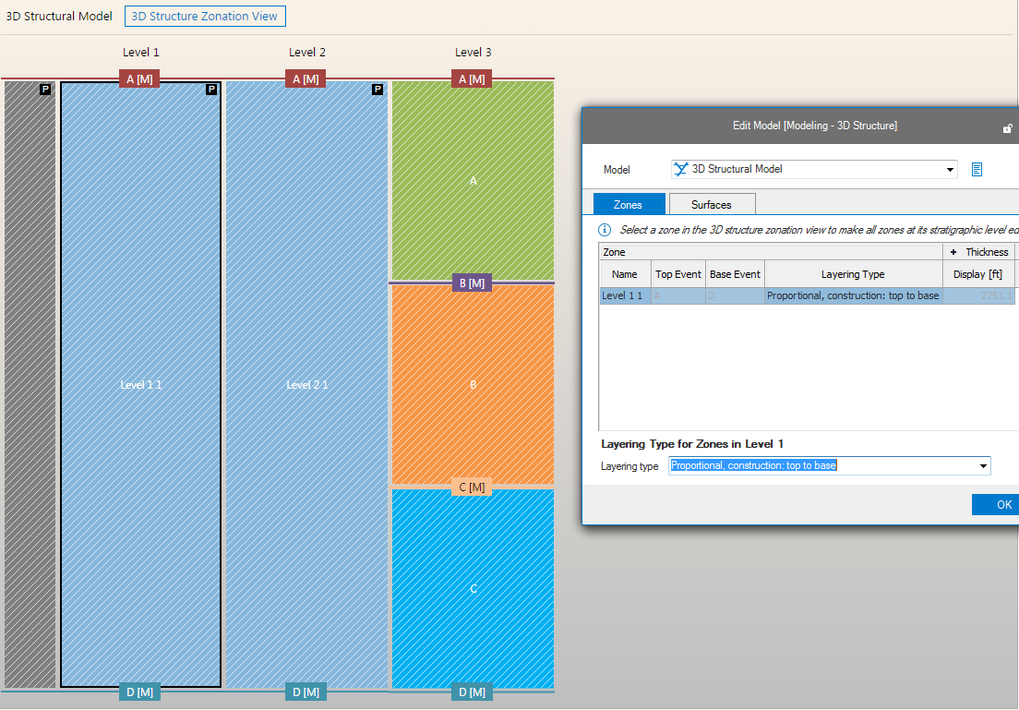1019x710 pixels.
Task: Select the Level 1 1 row in Zone table
Action: point(624,296)
